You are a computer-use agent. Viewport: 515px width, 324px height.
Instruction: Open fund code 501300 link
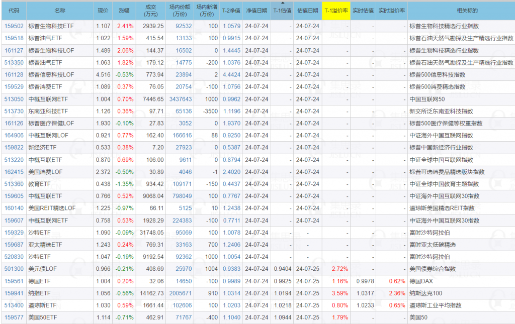pos(14,269)
